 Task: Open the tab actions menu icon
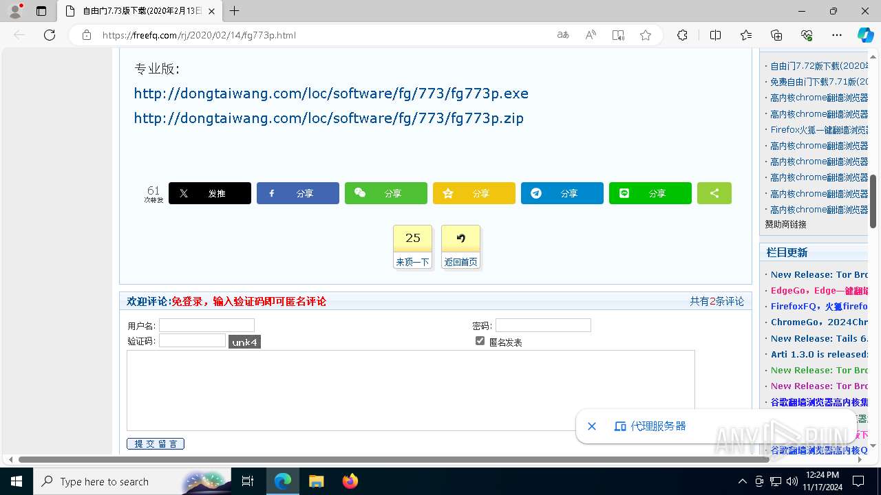click(41, 11)
